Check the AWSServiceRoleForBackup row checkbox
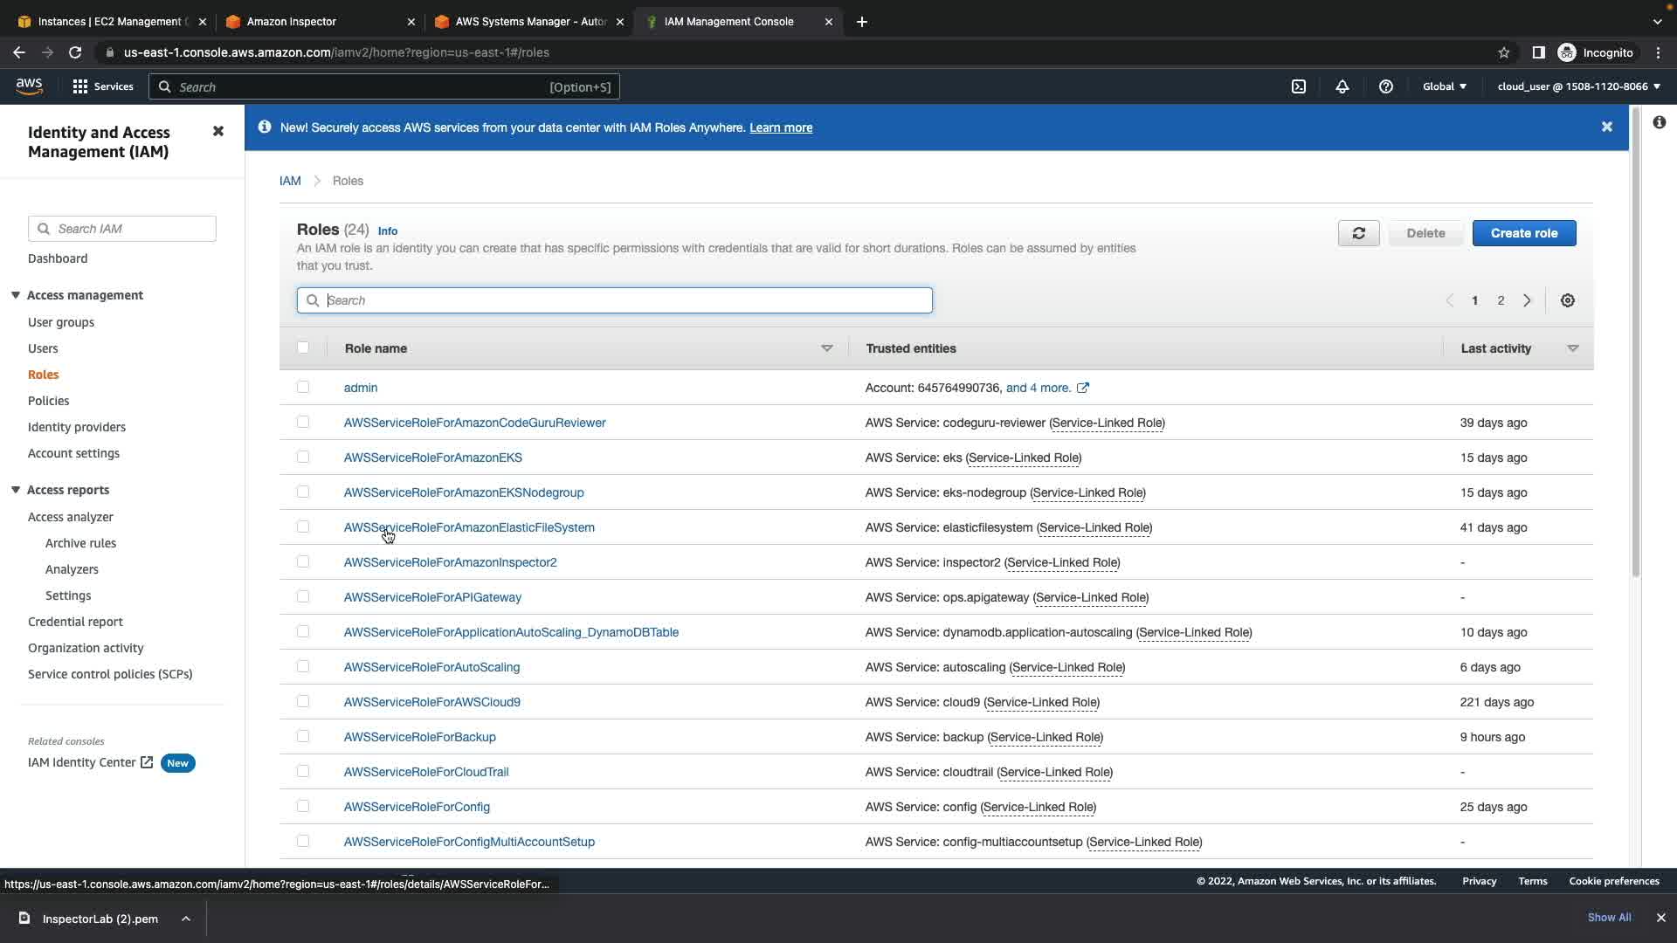 click(303, 736)
